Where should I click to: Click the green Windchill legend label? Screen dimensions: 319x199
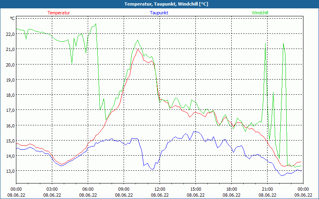[x=260, y=13]
